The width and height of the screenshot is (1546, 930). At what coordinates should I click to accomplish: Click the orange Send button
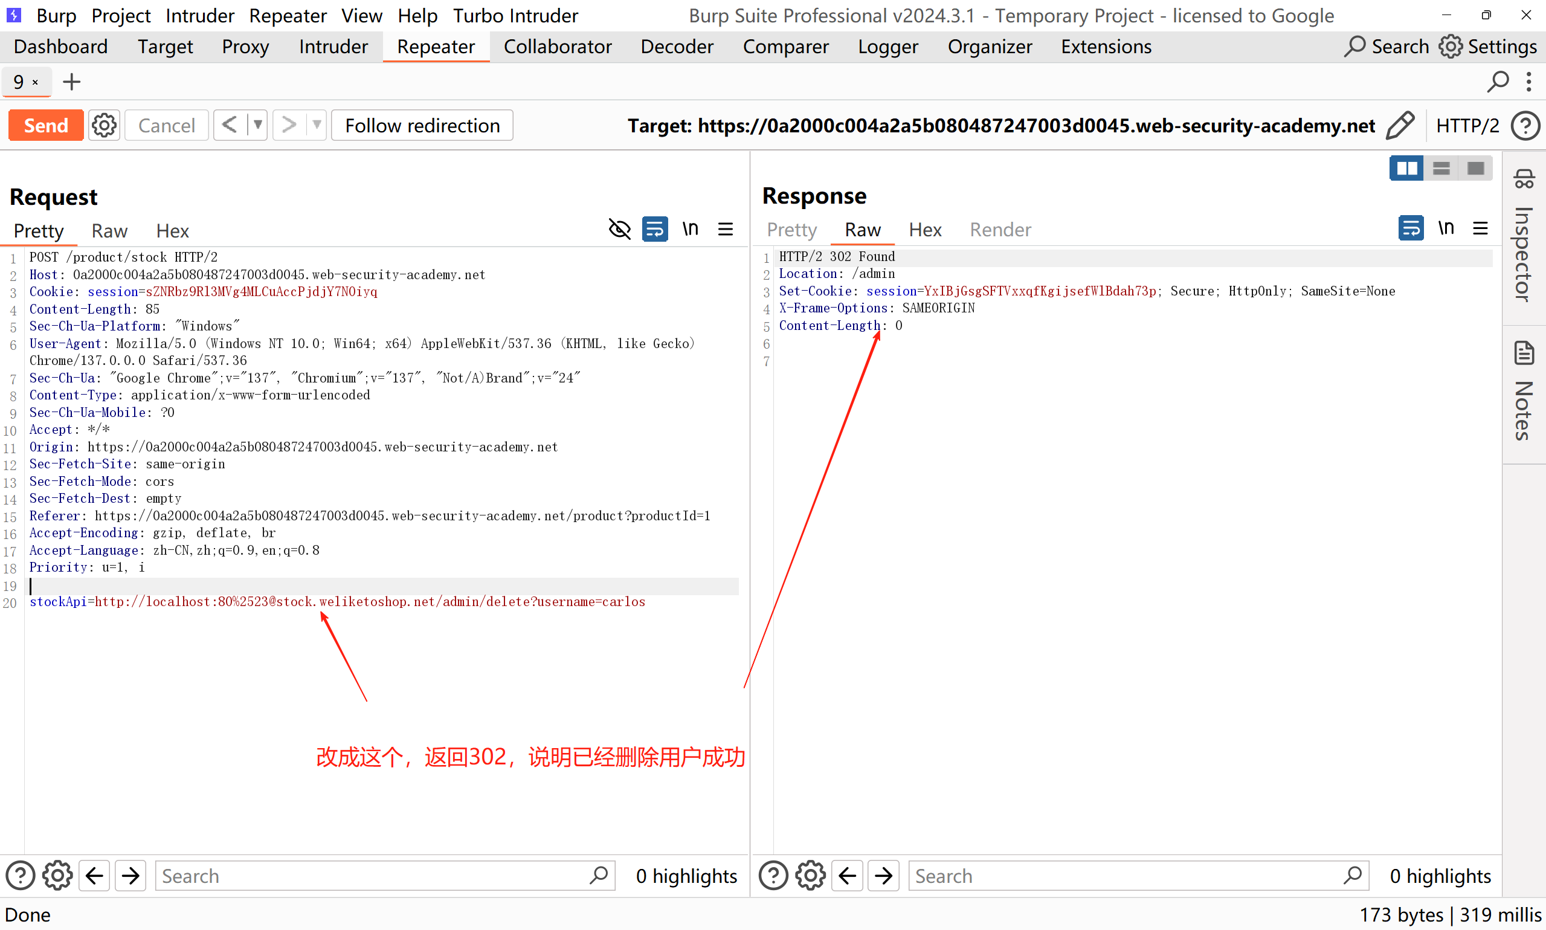click(x=46, y=125)
